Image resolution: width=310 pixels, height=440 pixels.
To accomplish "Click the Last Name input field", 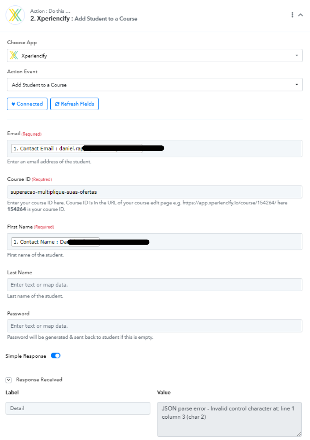I will (155, 285).
